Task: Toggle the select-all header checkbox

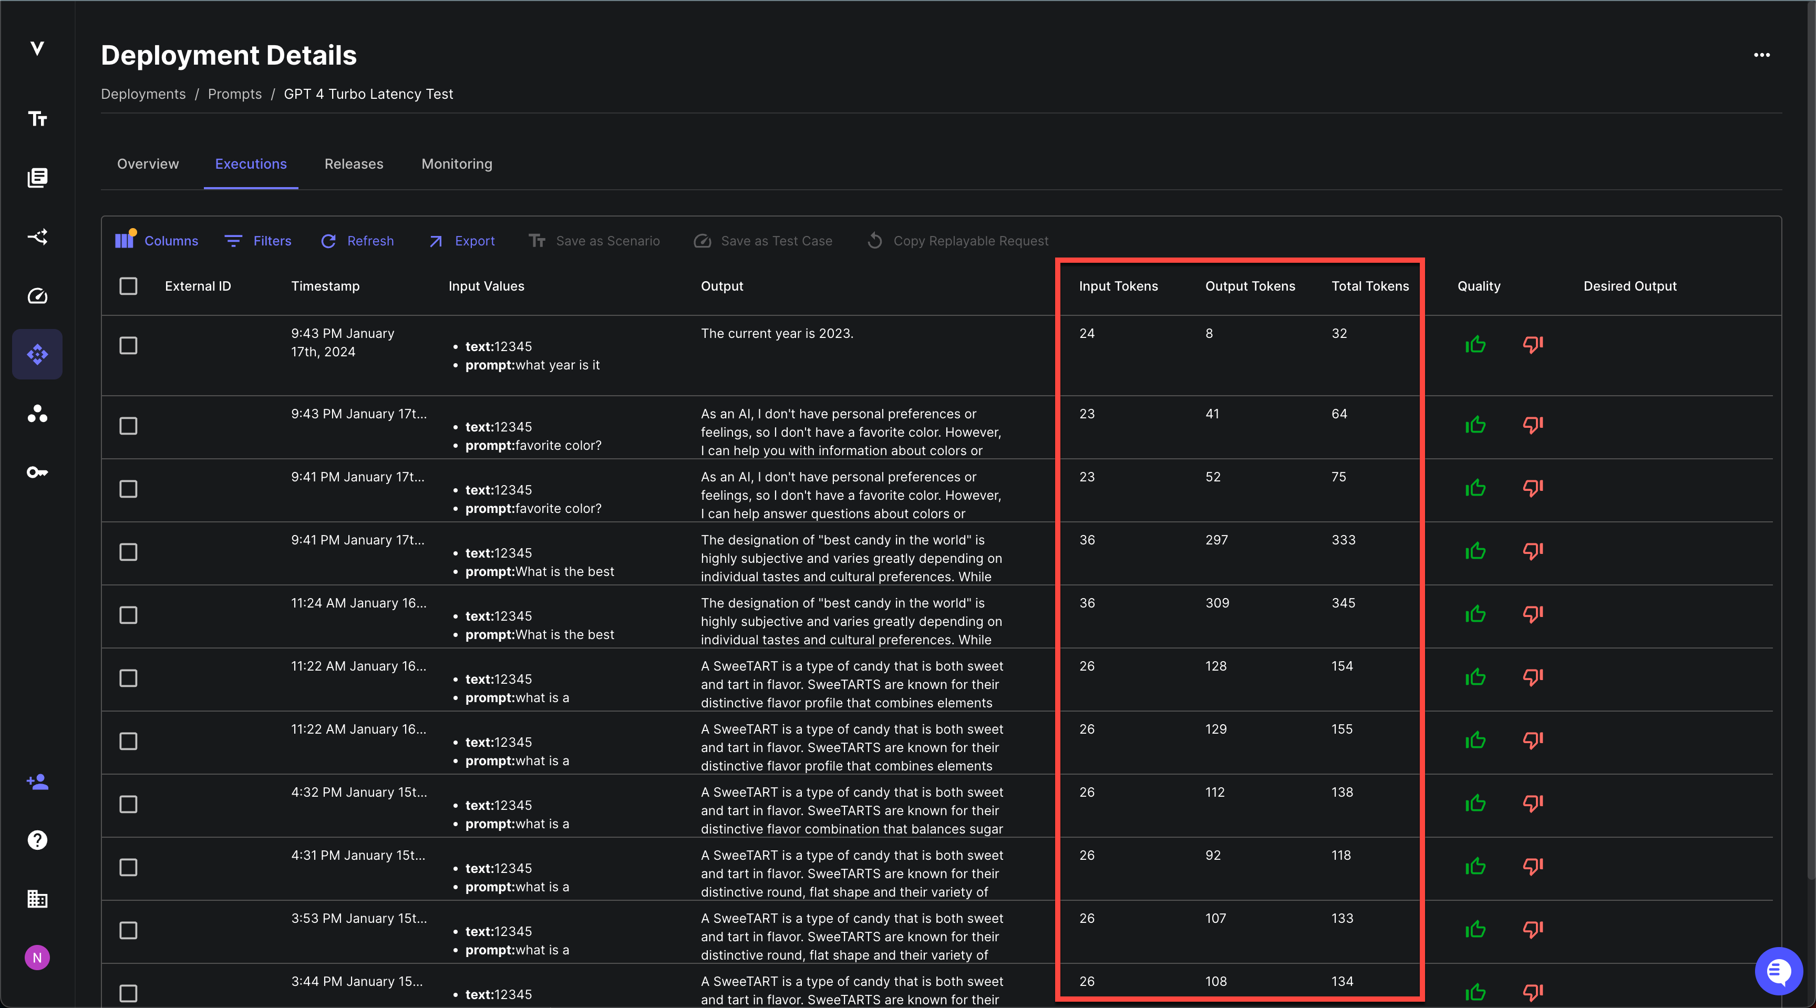Action: point(128,285)
